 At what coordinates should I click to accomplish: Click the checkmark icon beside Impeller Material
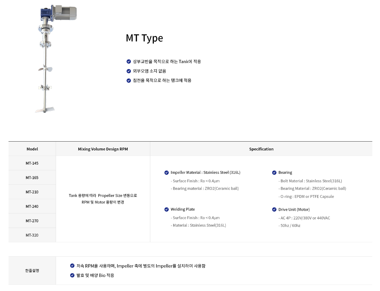pos(167,173)
